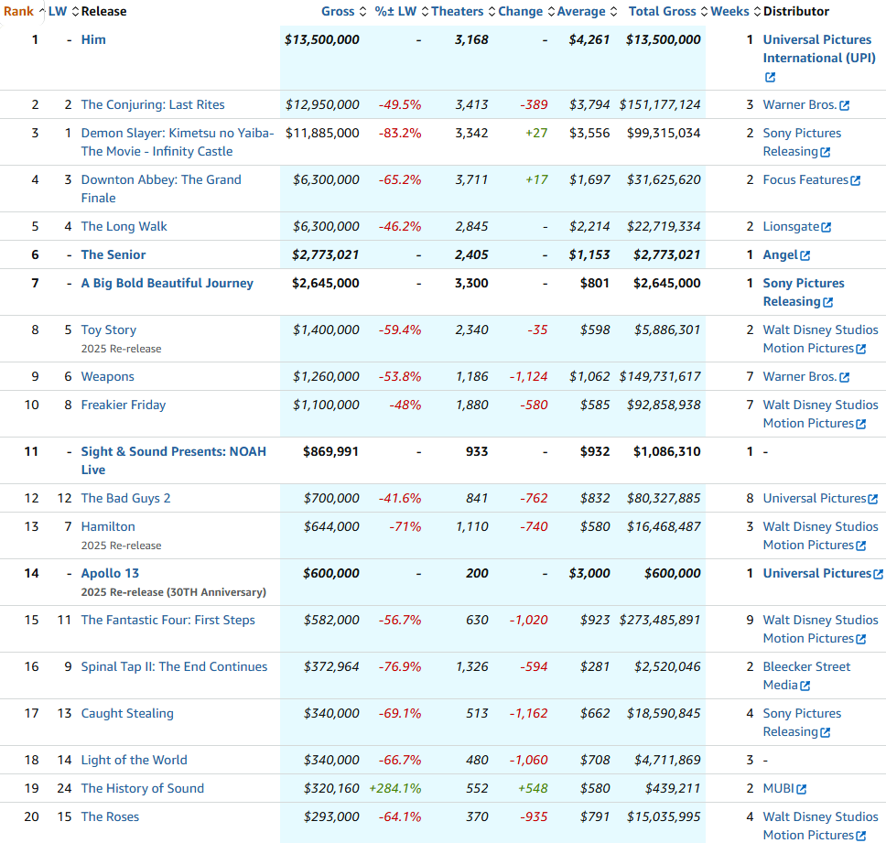Click the -83.2% change value
Screen dimensions: 886x843
click(x=400, y=134)
